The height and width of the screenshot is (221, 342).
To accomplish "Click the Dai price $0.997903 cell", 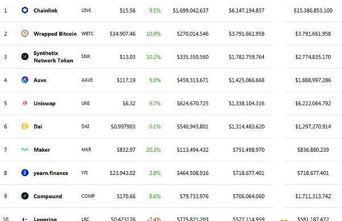I will point(123,127).
